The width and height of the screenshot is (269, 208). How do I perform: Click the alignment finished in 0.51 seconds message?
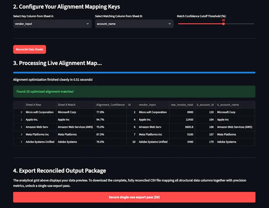click(x=53, y=80)
